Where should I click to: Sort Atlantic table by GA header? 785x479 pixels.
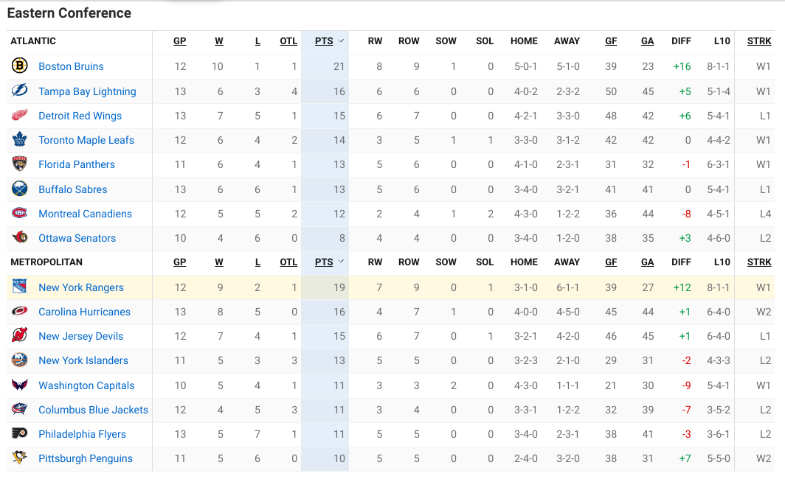647,41
